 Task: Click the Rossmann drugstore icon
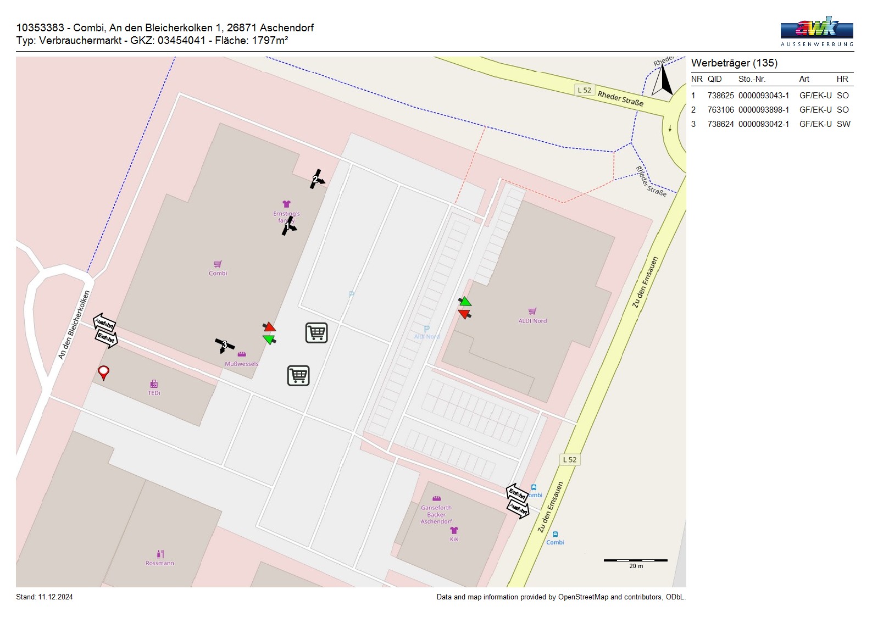[160, 554]
